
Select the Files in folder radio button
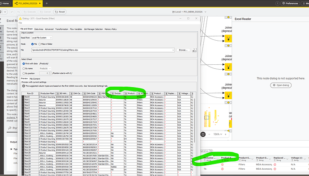coord(39,44)
